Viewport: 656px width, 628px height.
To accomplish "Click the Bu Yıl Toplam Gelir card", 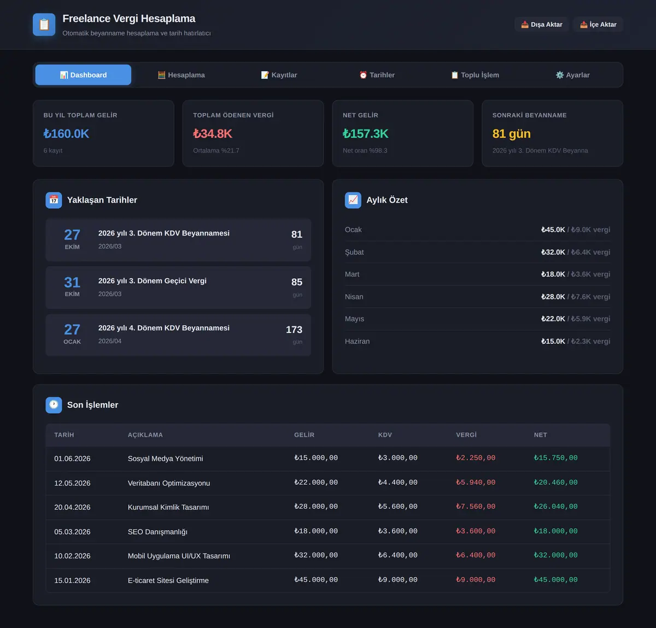I will coord(103,133).
